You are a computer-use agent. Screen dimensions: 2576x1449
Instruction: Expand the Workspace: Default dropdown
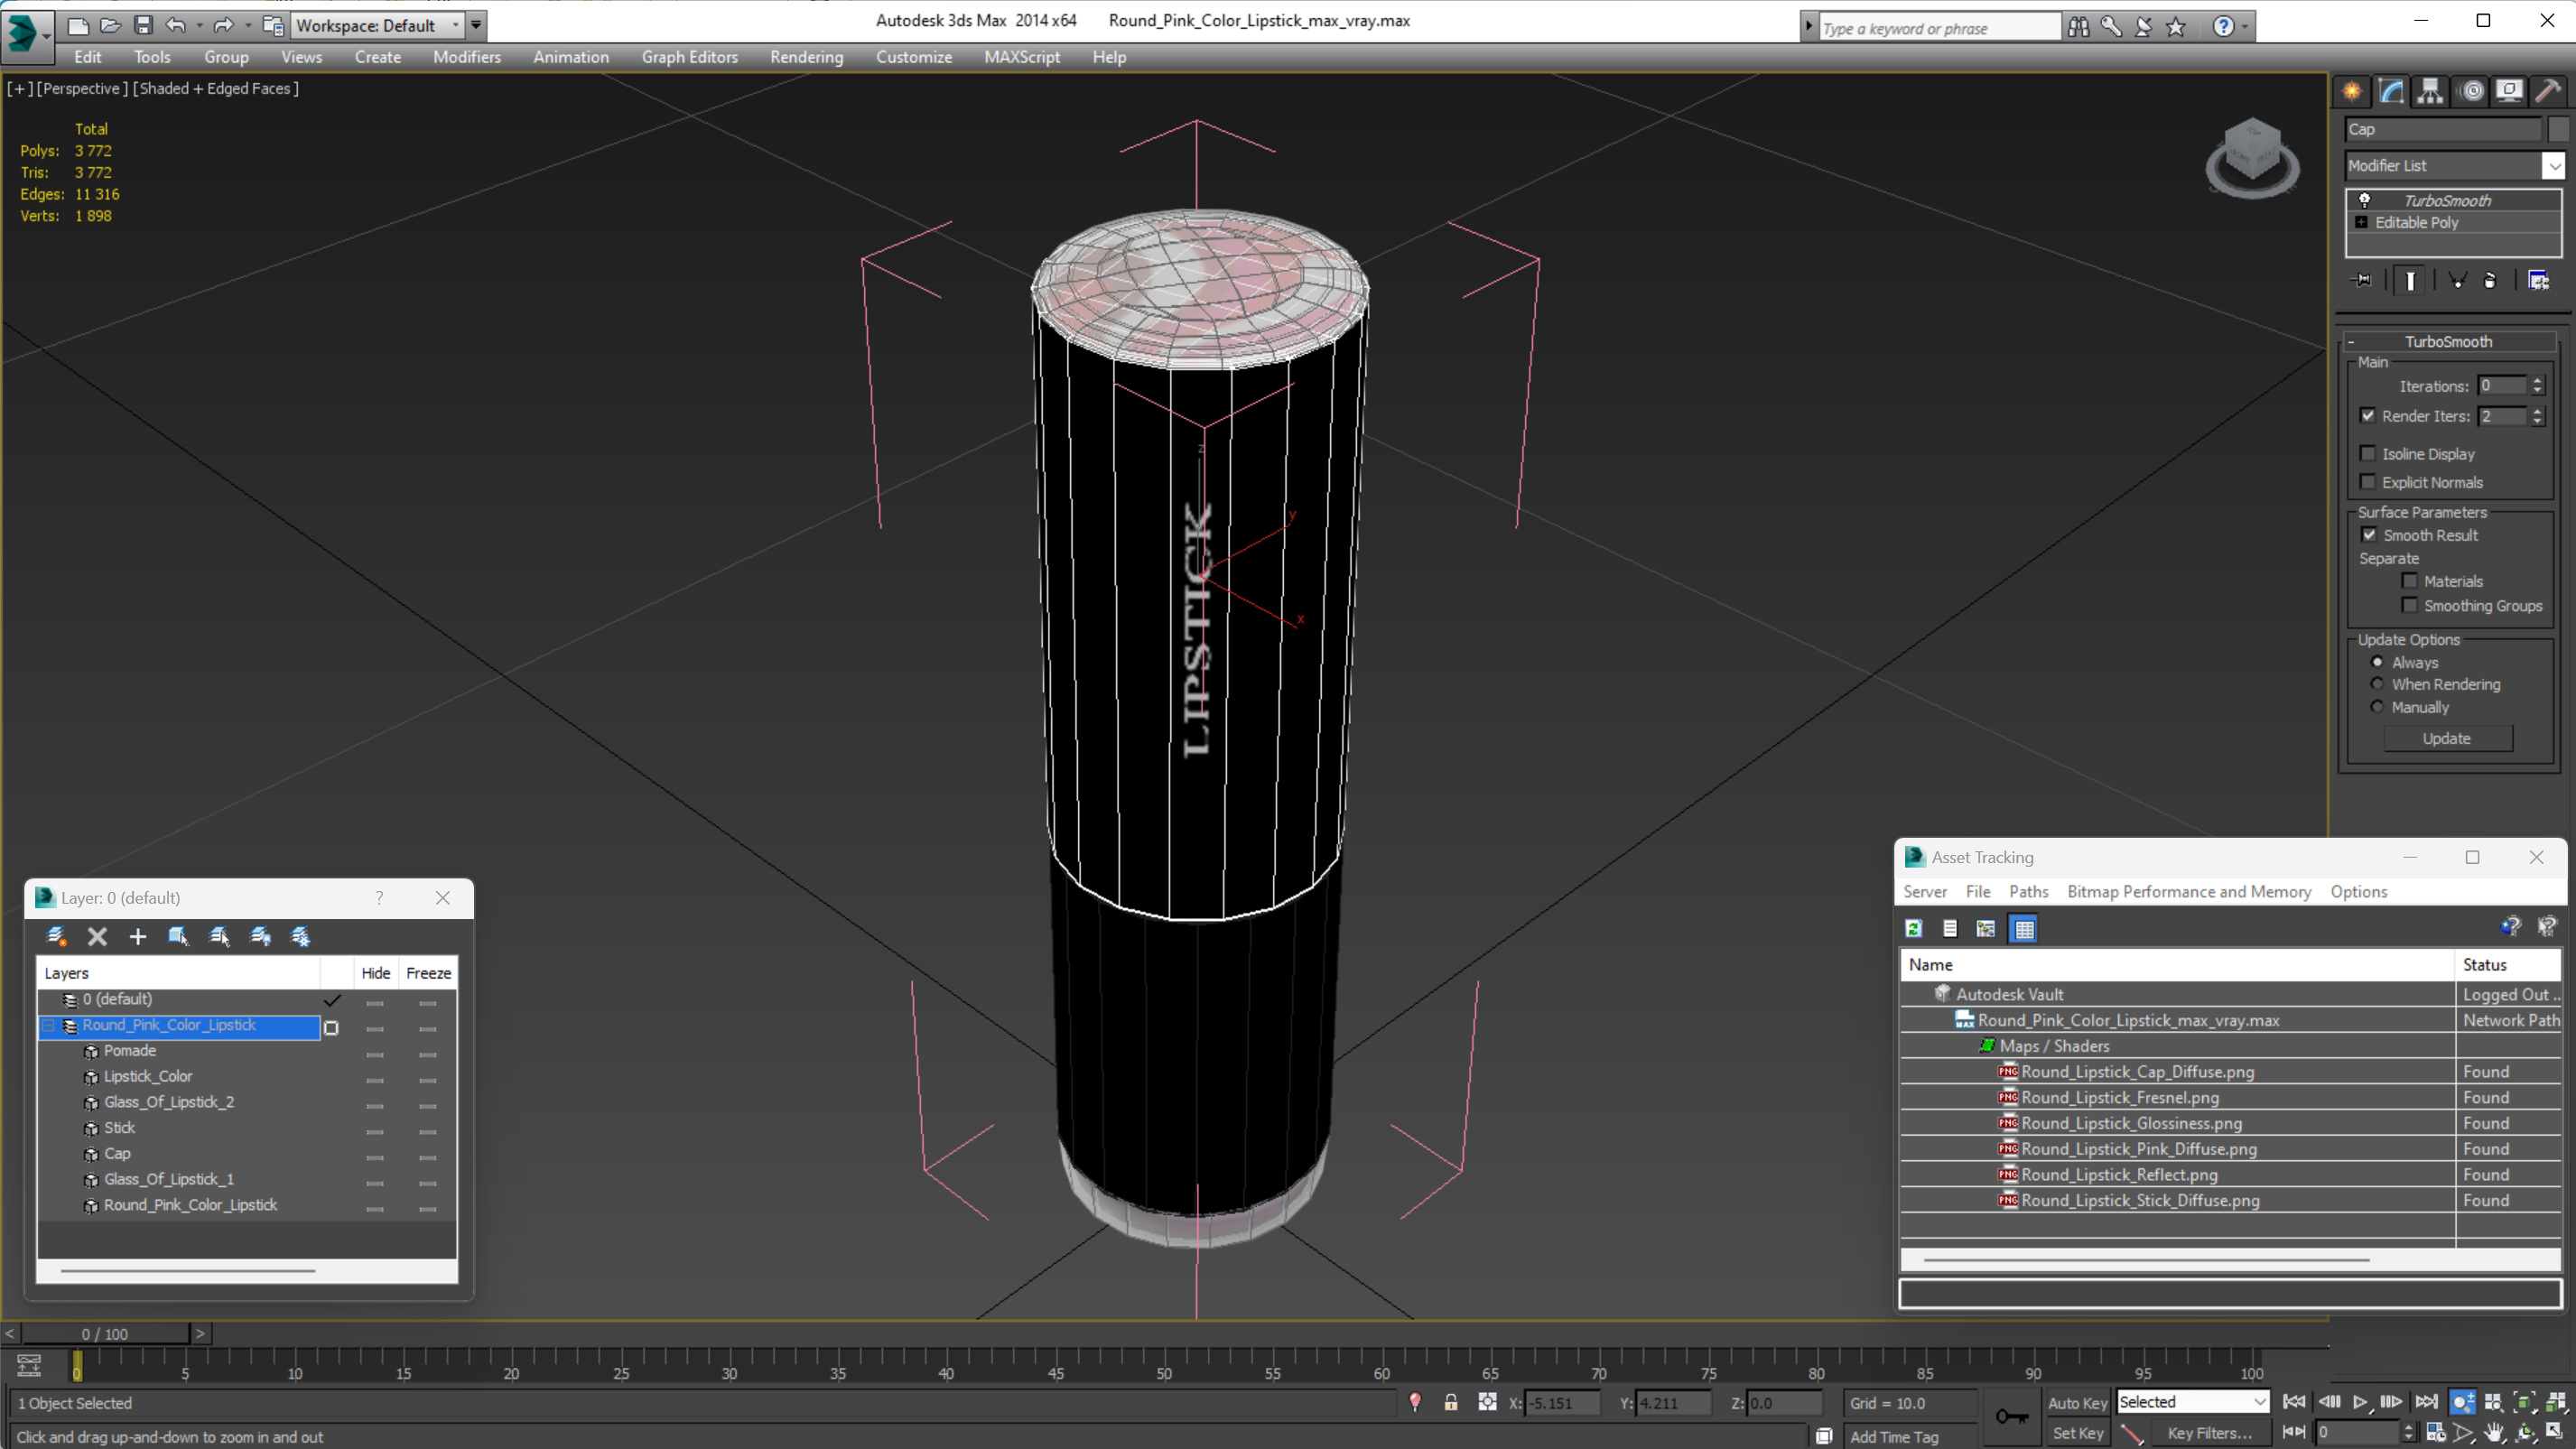(x=455, y=25)
